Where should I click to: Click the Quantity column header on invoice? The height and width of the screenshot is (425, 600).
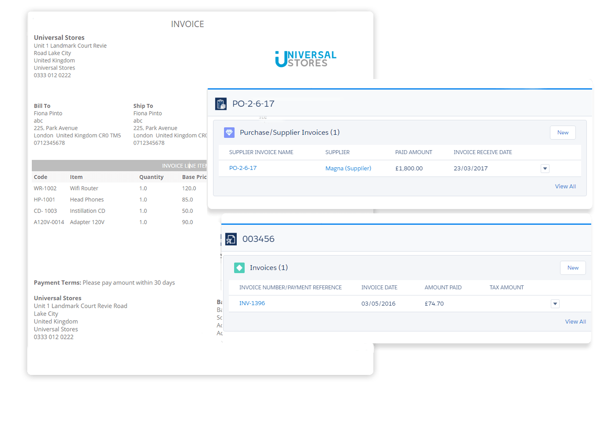(x=152, y=177)
